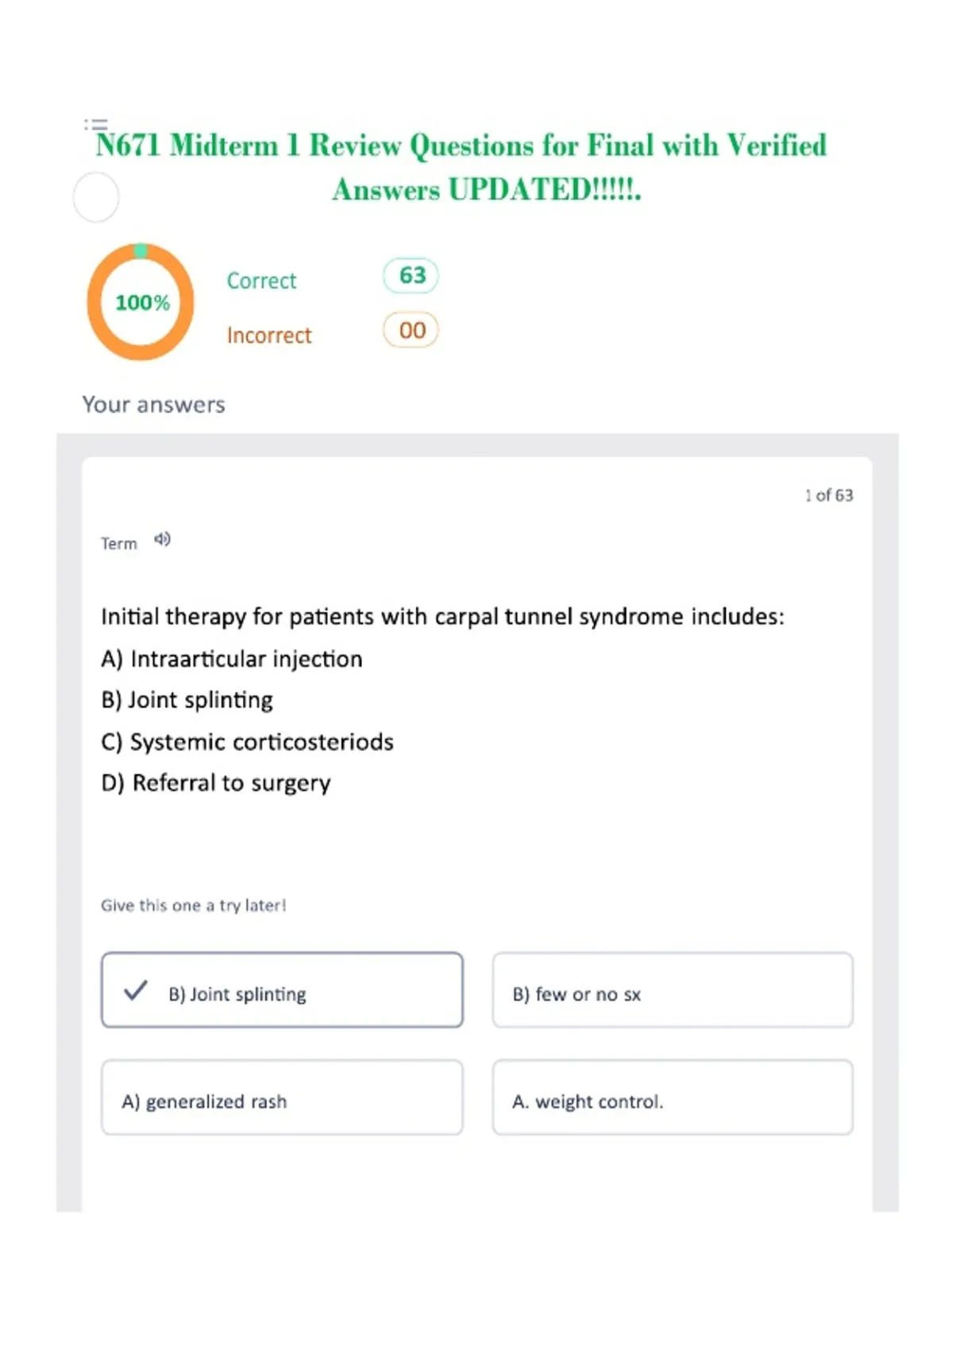Click the 'D) Referral to surgery' line
Viewport: 953px width, 1350px height.
(x=216, y=783)
